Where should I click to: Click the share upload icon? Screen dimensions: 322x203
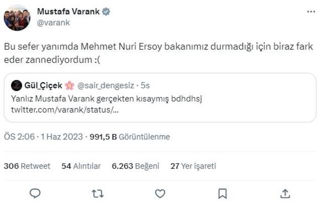pyautogui.click(x=285, y=193)
